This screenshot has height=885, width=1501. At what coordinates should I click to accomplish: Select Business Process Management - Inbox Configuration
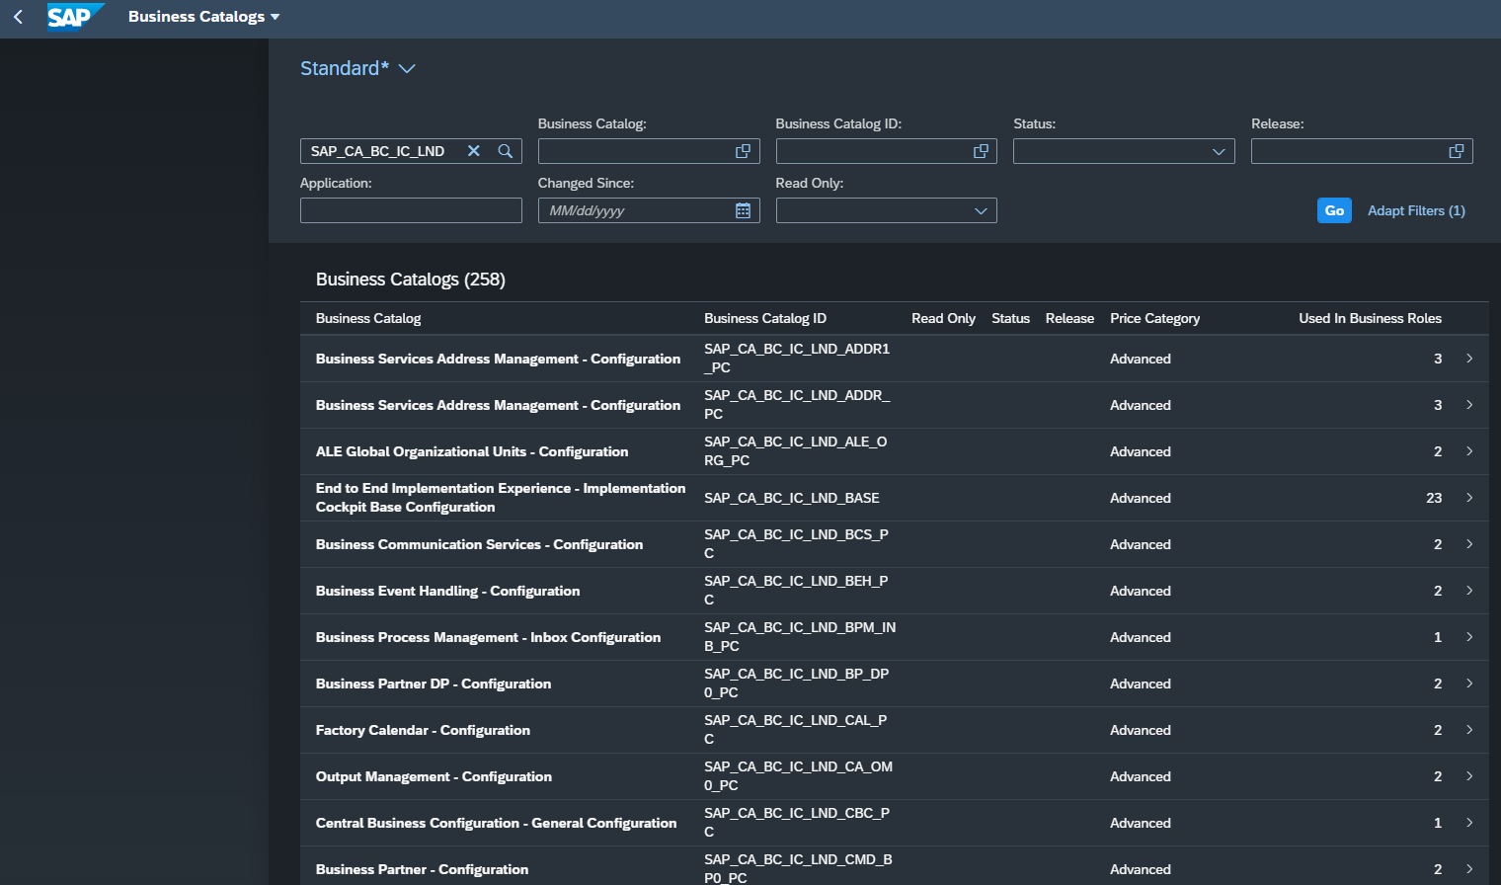click(488, 637)
